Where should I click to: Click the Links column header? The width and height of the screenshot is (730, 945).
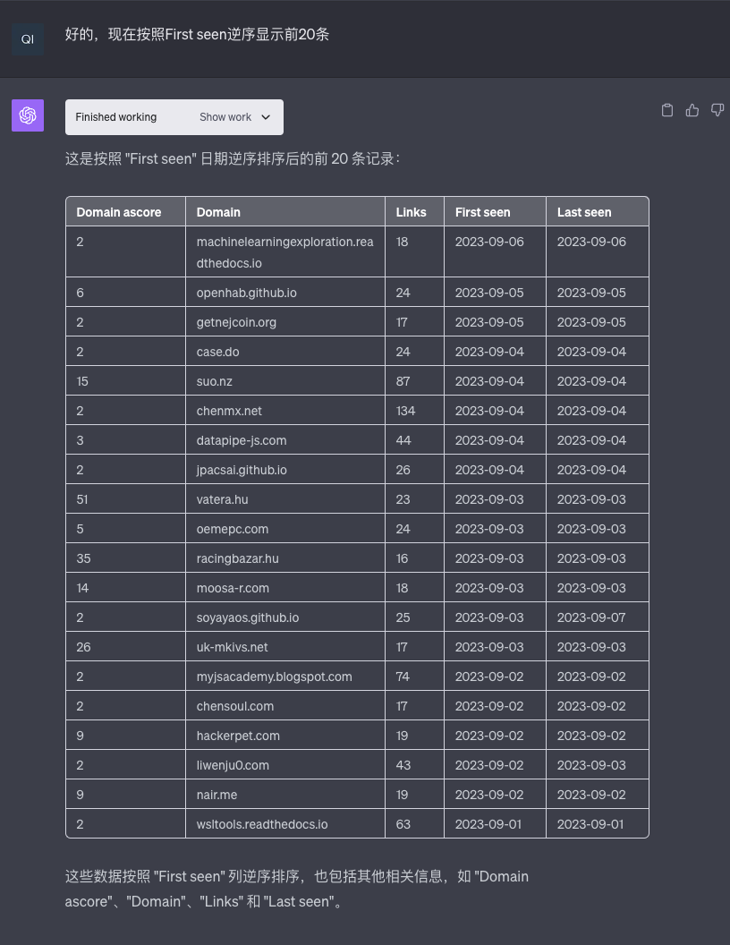[412, 212]
